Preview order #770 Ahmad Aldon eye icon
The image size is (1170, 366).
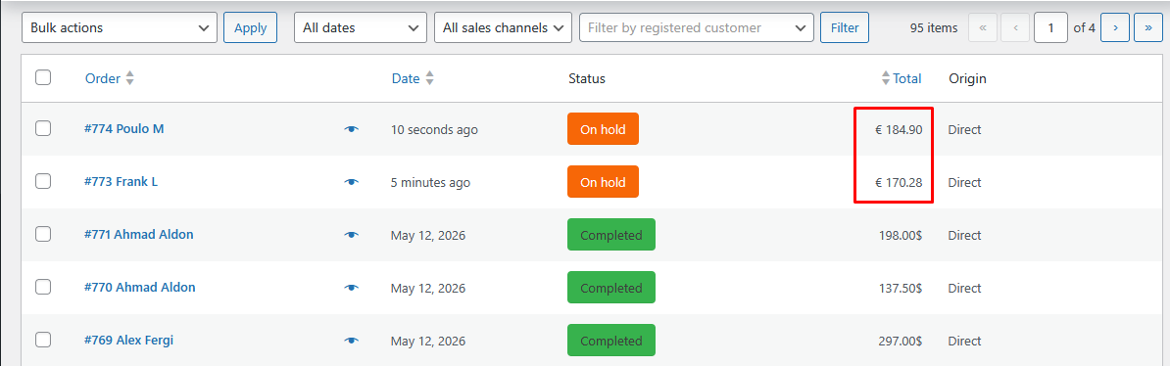coord(352,288)
